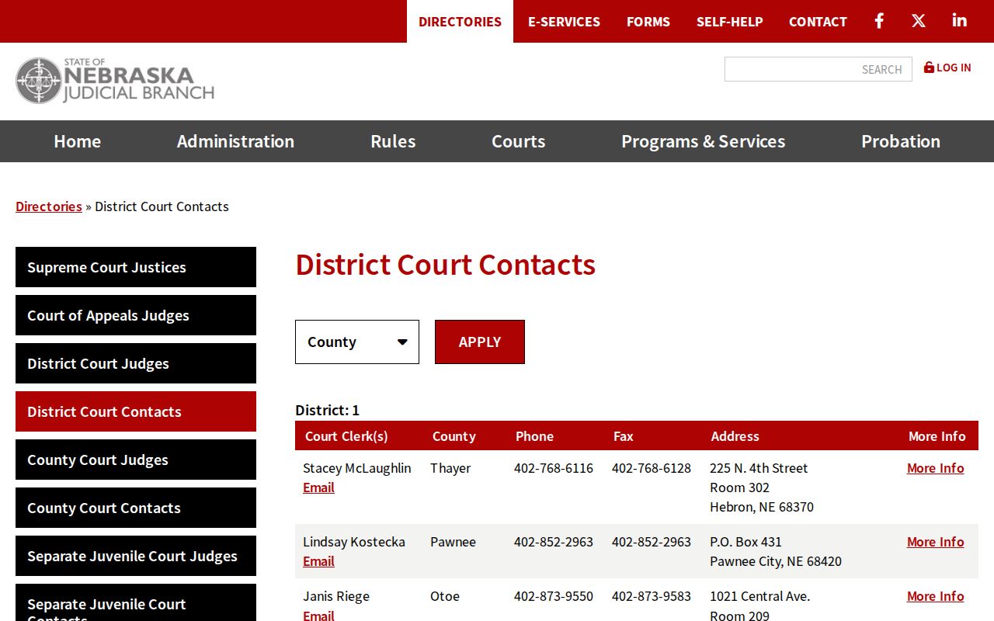Click the Log In link
Image resolution: width=994 pixels, height=621 pixels.
point(947,68)
